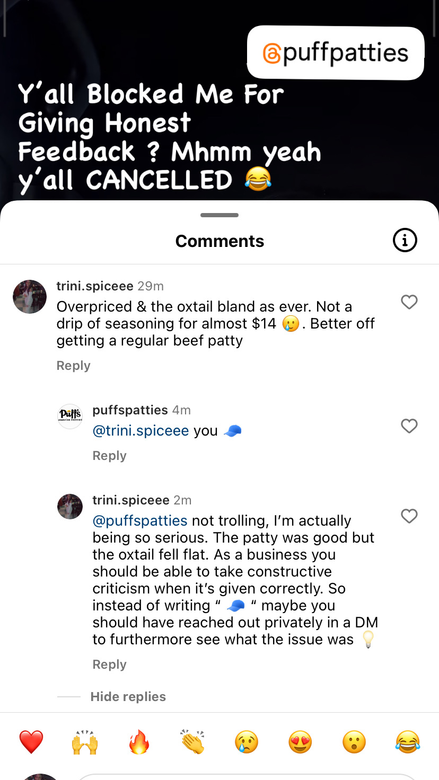The width and height of the screenshot is (439, 780).
Task: Send the laughing tears emoji reaction
Action: [x=408, y=741]
